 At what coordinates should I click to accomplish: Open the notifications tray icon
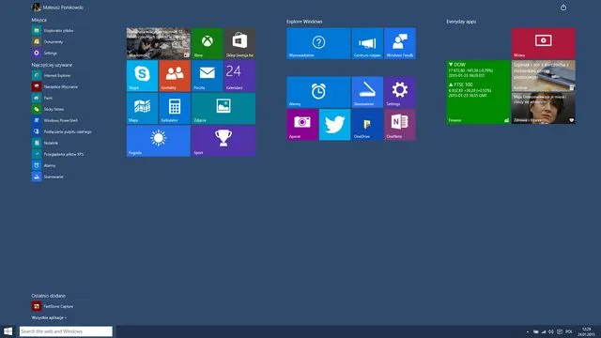coord(560,331)
